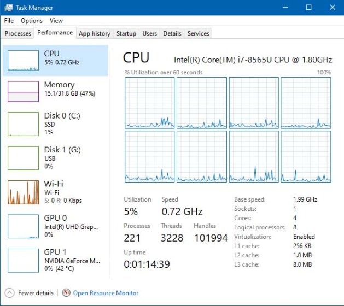Open the File menu

[9, 21]
